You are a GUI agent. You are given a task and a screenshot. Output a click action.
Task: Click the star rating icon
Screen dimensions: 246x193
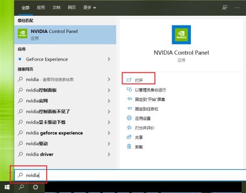[x=129, y=128]
